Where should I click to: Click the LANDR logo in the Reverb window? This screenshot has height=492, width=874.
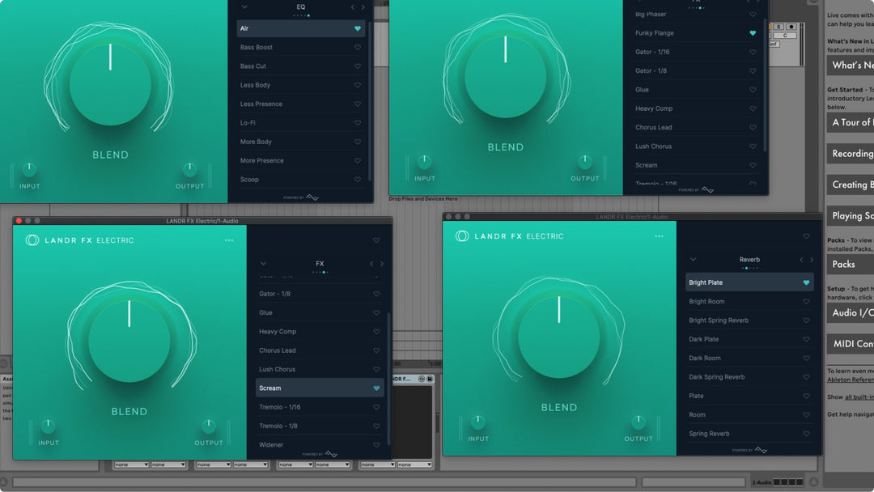click(462, 235)
